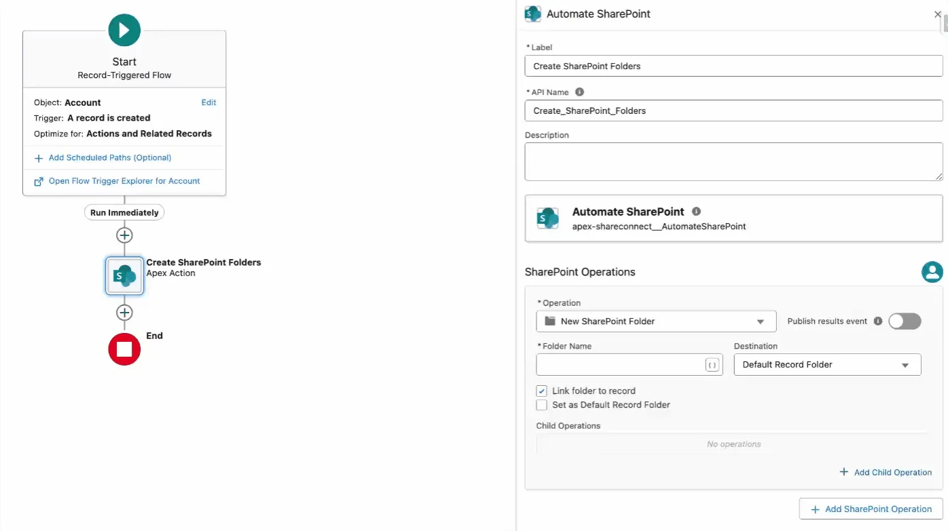
Task: Toggle Publish results event switch
Action: [x=905, y=321]
